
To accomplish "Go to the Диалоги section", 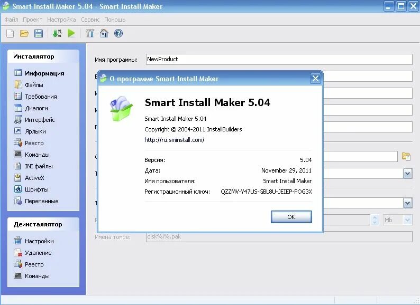I will click(31, 108).
